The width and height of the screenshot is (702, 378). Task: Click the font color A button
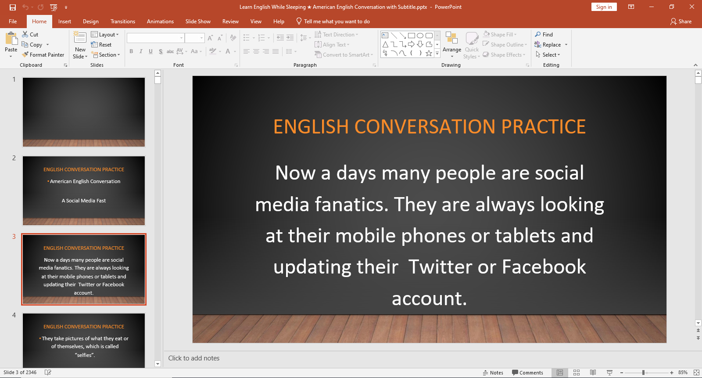pos(228,51)
